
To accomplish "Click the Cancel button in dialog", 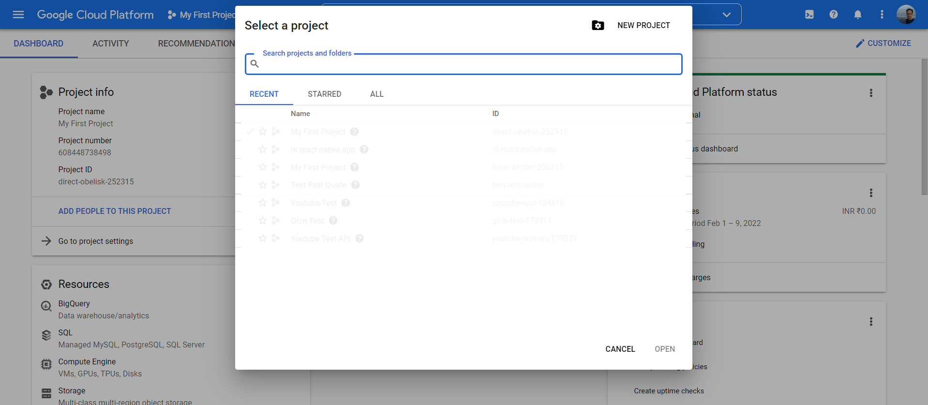I will tap(620, 349).
